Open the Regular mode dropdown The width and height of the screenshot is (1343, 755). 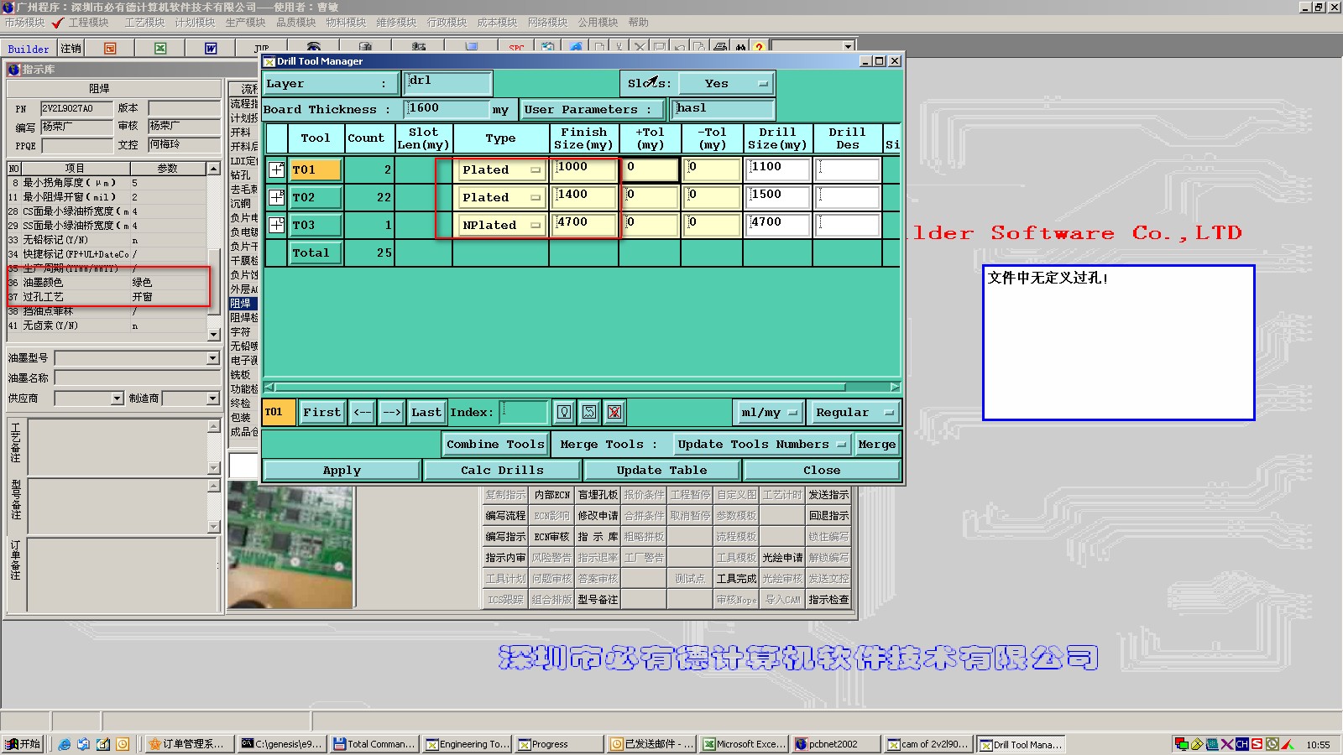click(x=853, y=412)
